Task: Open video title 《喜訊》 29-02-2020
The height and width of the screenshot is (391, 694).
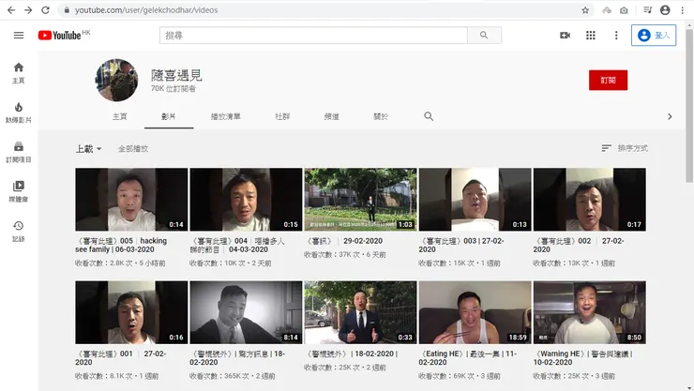Action: (x=344, y=241)
